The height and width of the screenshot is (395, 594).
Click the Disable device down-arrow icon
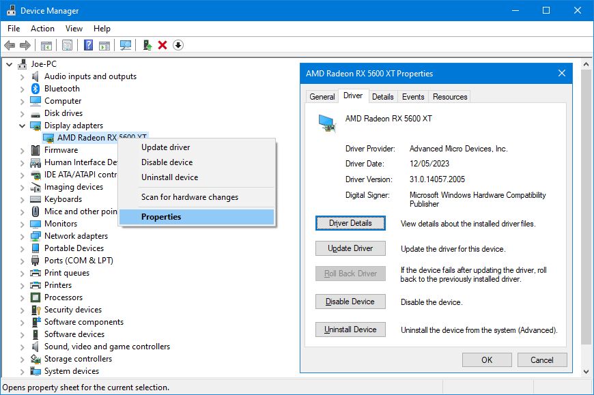178,46
